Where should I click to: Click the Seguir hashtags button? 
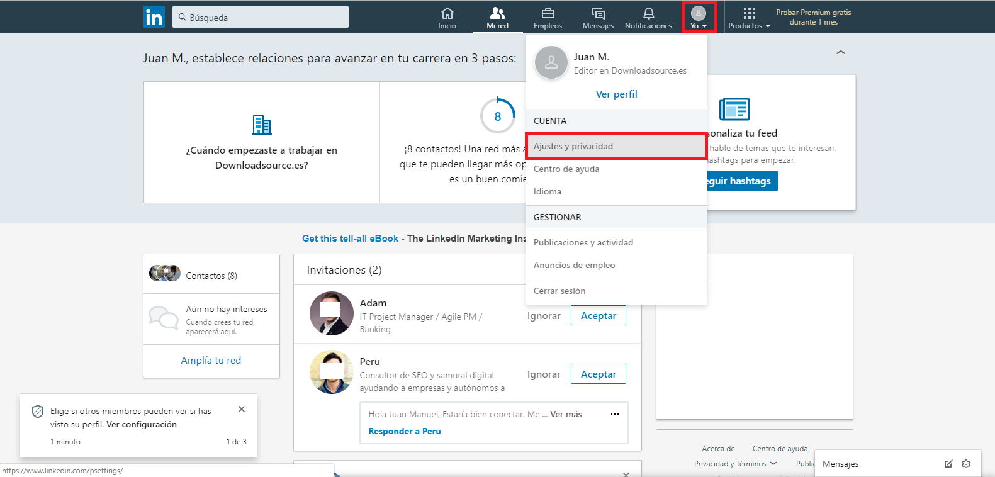click(743, 181)
